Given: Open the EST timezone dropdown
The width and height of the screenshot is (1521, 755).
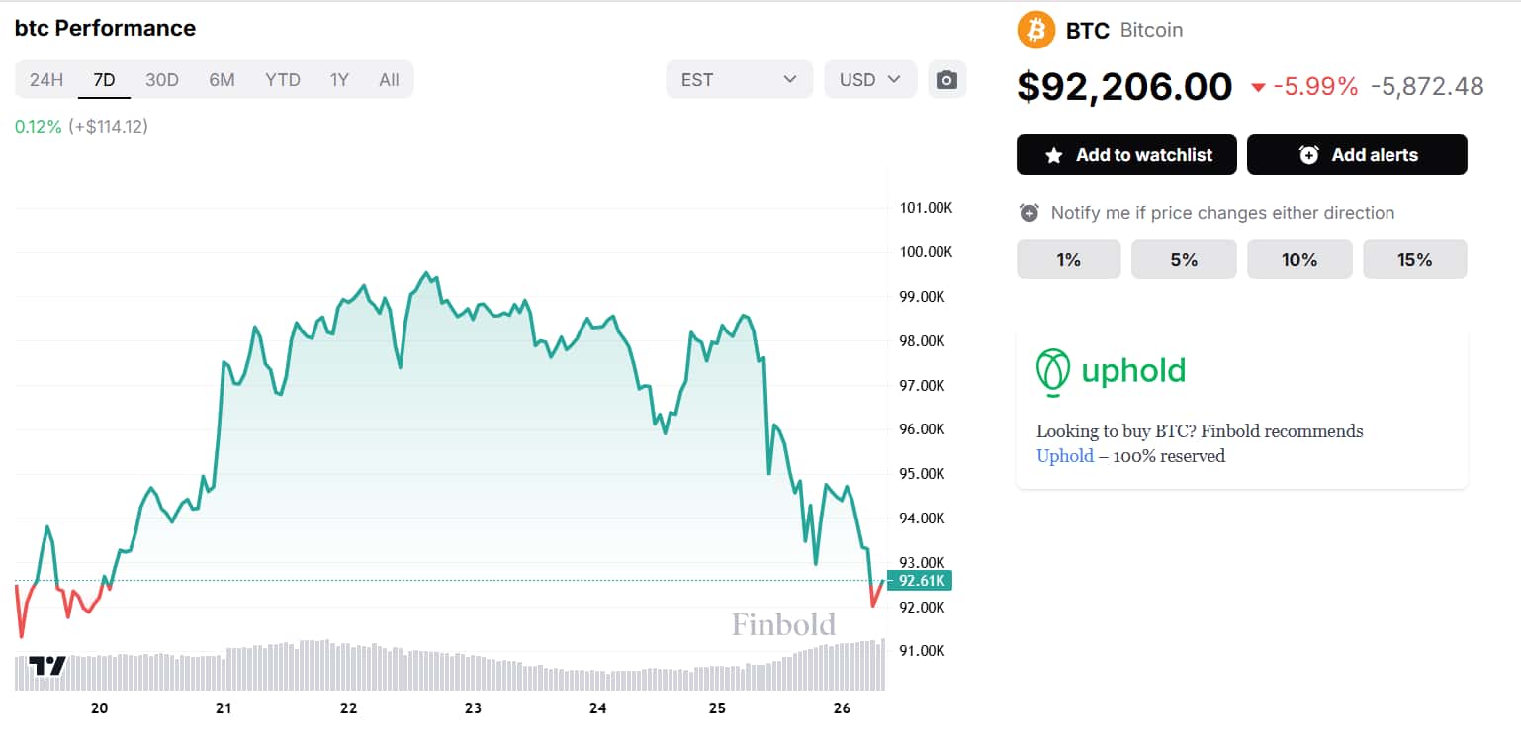Looking at the screenshot, I should coord(739,80).
